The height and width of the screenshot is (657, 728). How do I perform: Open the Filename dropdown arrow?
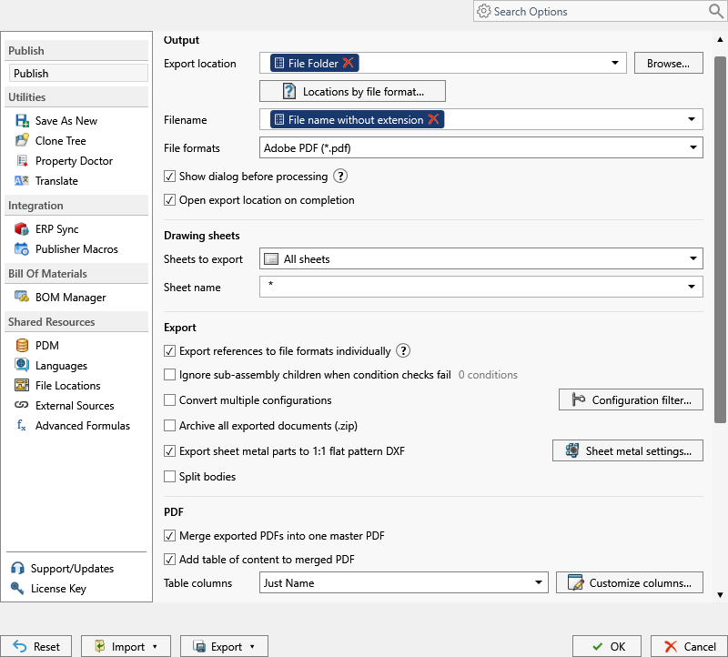(692, 119)
